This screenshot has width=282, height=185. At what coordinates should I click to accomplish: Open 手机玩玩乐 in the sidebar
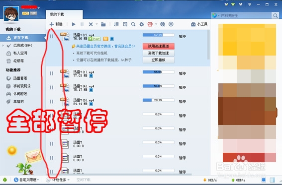coord(22,86)
